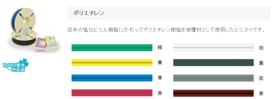The width and height of the screenshot is (275, 99).
Task: Open the wire spool product photo
Action: [x=33, y=30]
